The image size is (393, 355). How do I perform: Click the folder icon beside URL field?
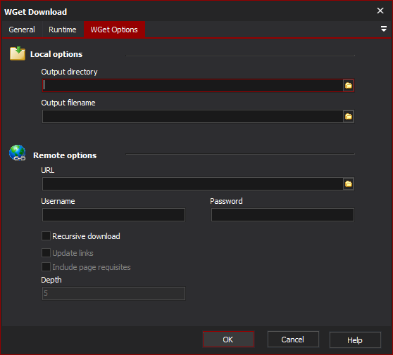348,184
